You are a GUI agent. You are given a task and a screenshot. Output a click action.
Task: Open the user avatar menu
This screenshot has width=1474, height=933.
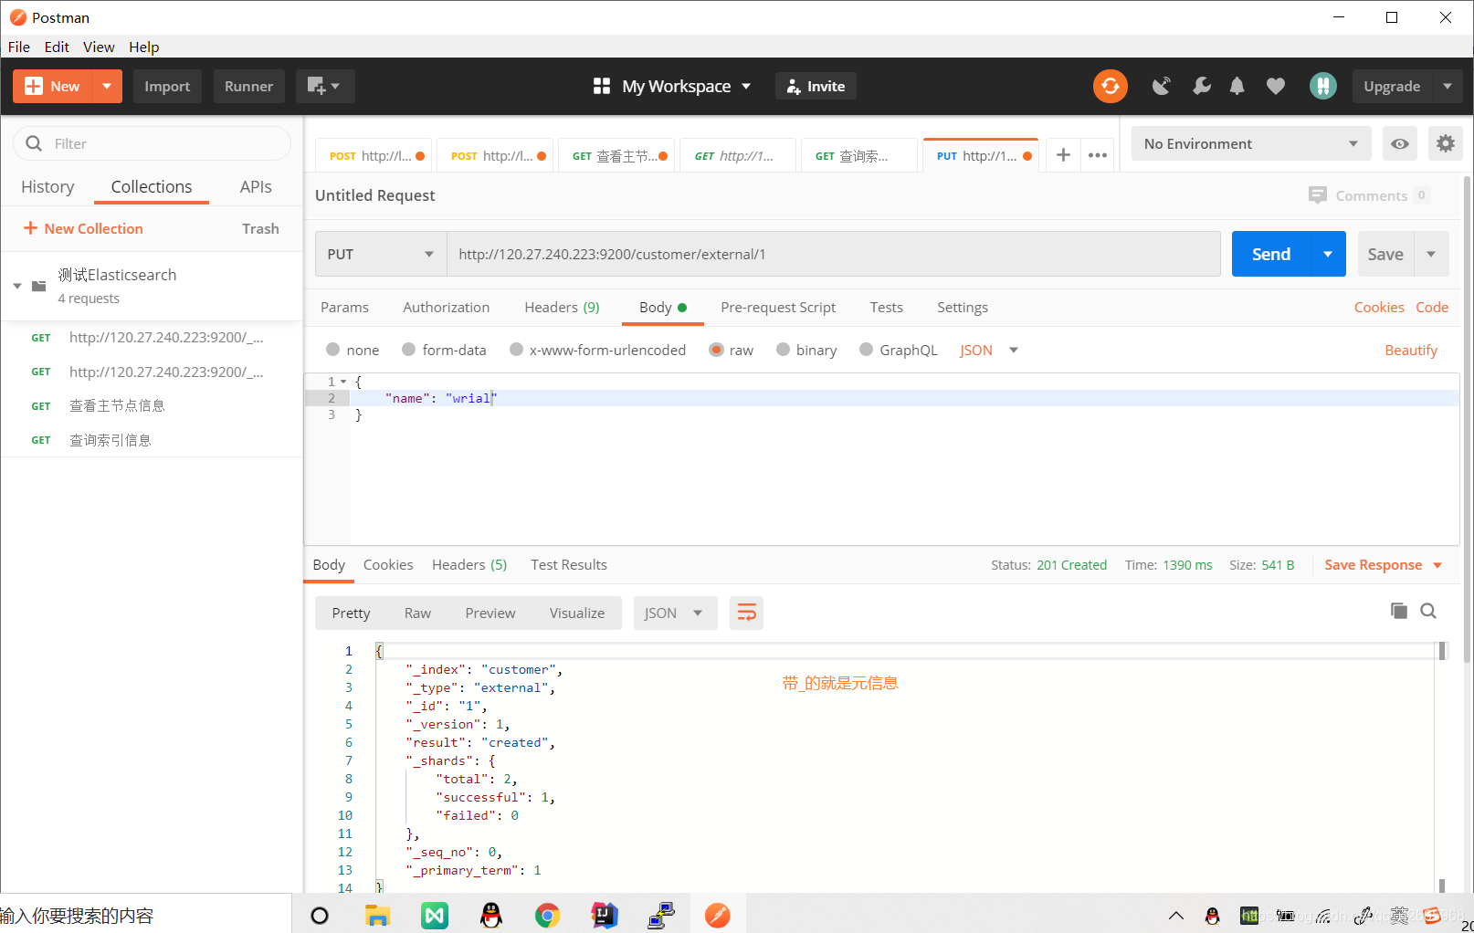1322,86
